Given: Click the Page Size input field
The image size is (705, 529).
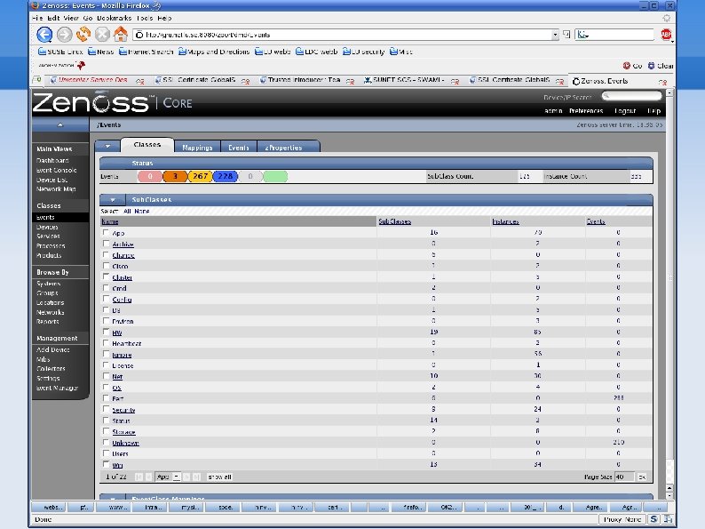Looking at the screenshot, I should coord(624,477).
